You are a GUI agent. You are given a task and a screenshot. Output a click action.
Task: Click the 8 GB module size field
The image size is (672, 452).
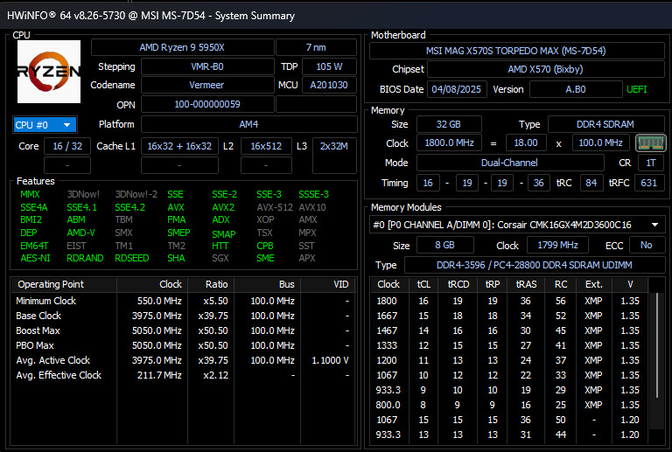coord(445,246)
